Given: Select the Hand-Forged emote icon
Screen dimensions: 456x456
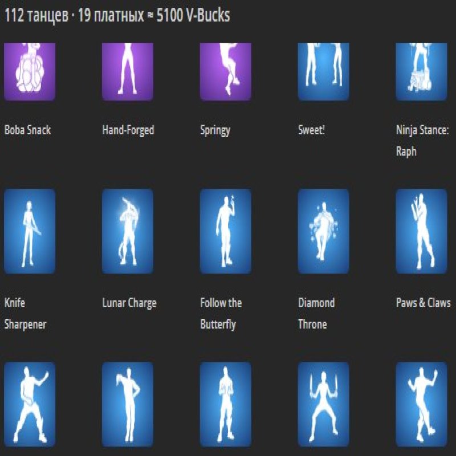Looking at the screenshot, I should (128, 71).
